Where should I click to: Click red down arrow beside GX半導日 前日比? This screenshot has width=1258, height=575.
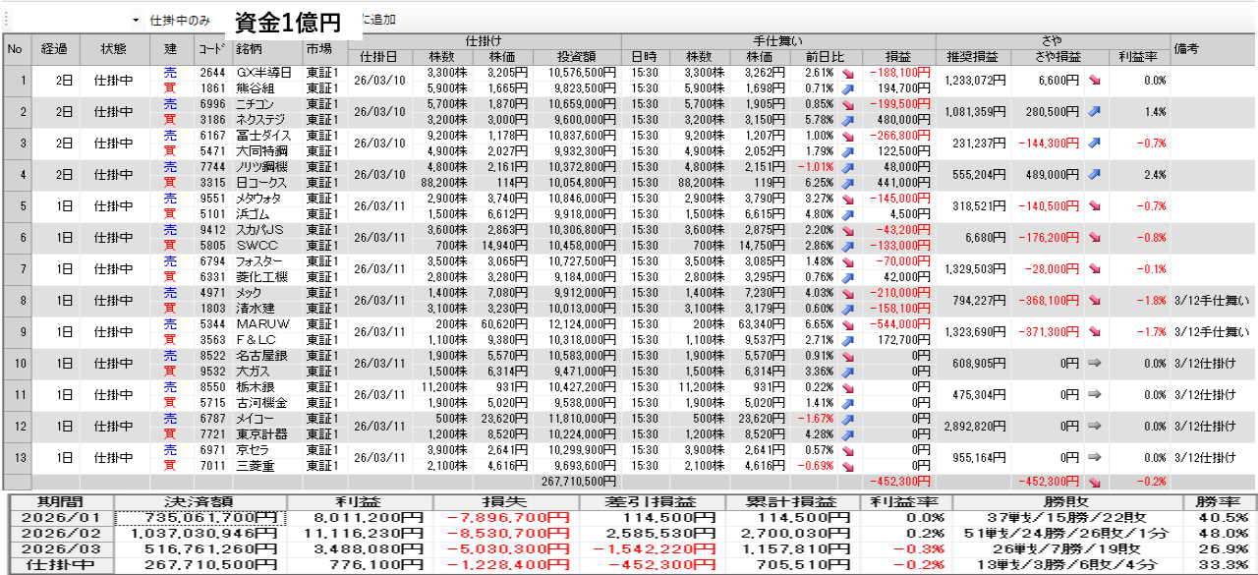845,73
